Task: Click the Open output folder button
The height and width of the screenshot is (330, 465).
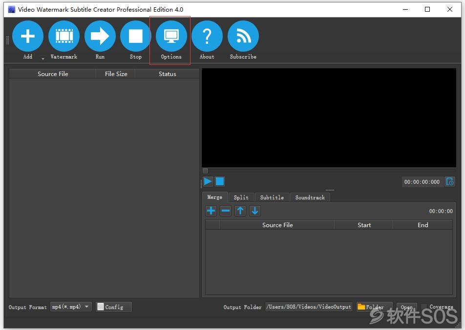Action: pyautogui.click(x=406, y=307)
